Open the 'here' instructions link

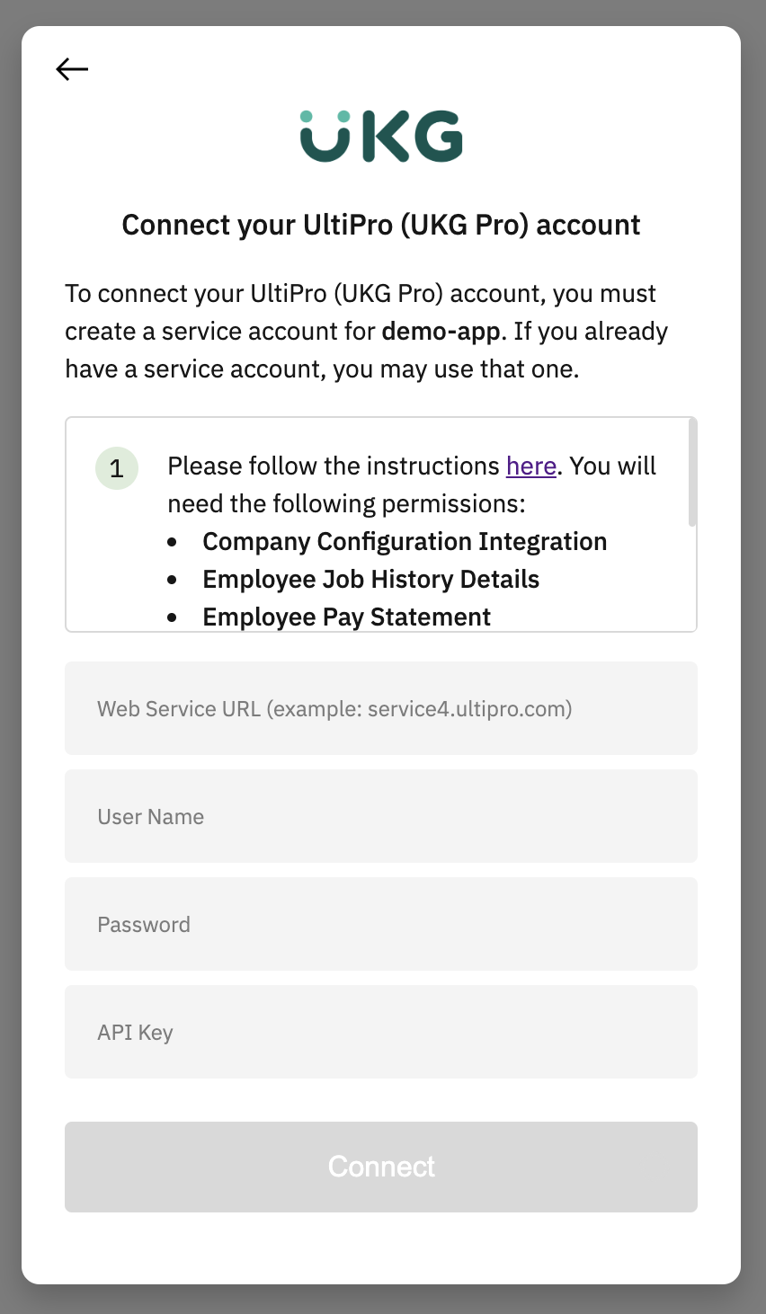[531, 466]
